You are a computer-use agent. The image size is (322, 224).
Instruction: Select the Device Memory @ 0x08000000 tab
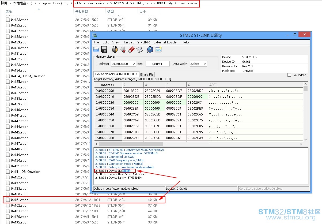tap(116, 74)
